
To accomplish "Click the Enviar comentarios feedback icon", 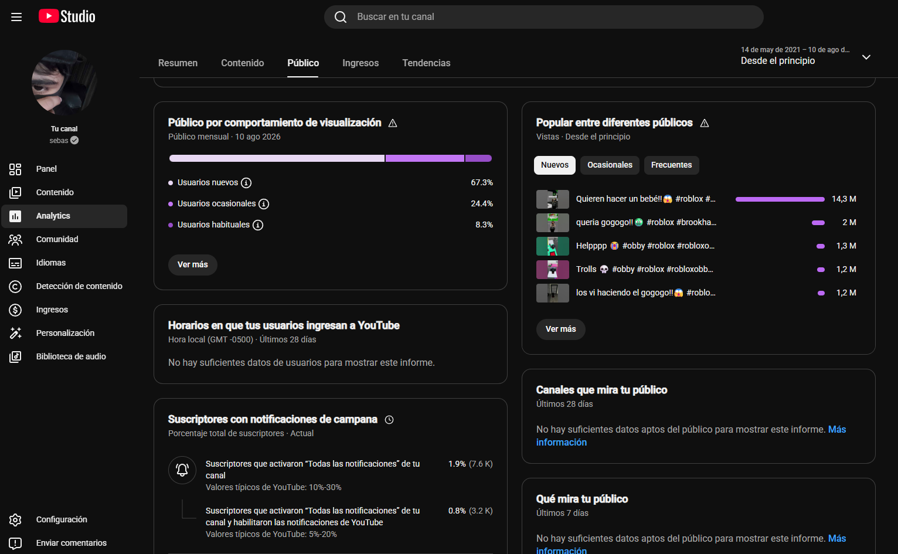I will tap(15, 543).
